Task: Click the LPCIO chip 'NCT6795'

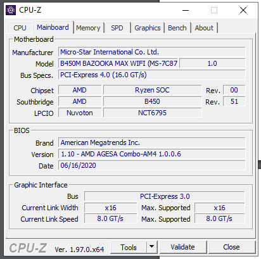Action: [152, 113]
